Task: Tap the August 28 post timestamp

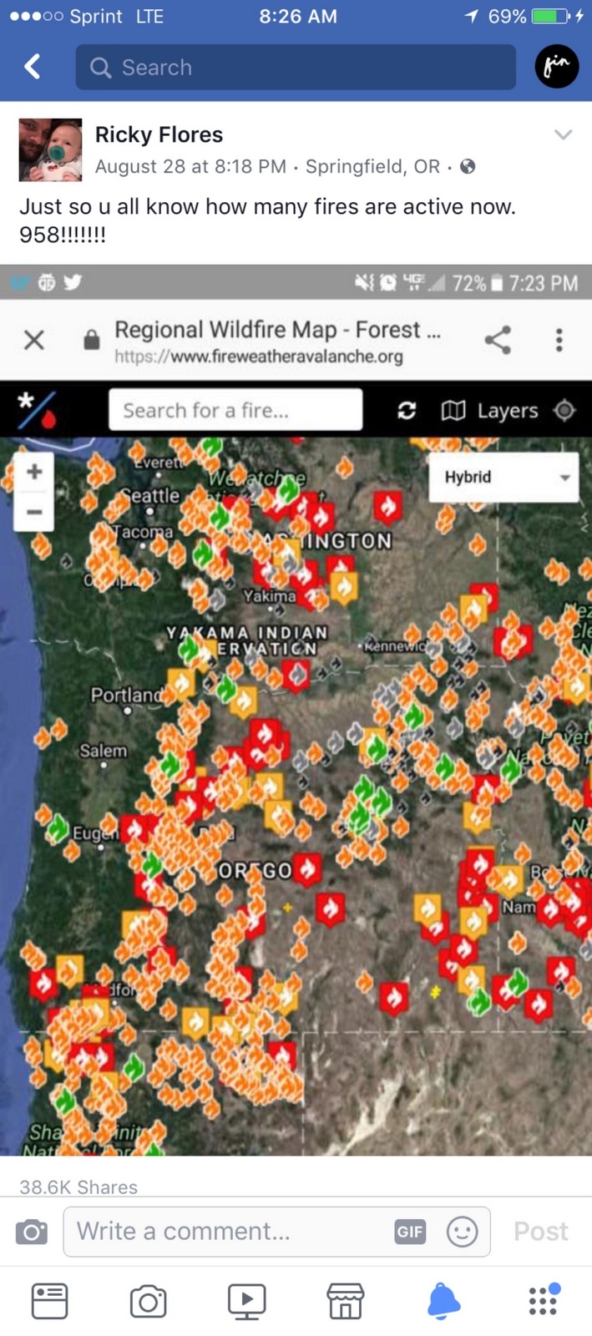Action: [190, 166]
